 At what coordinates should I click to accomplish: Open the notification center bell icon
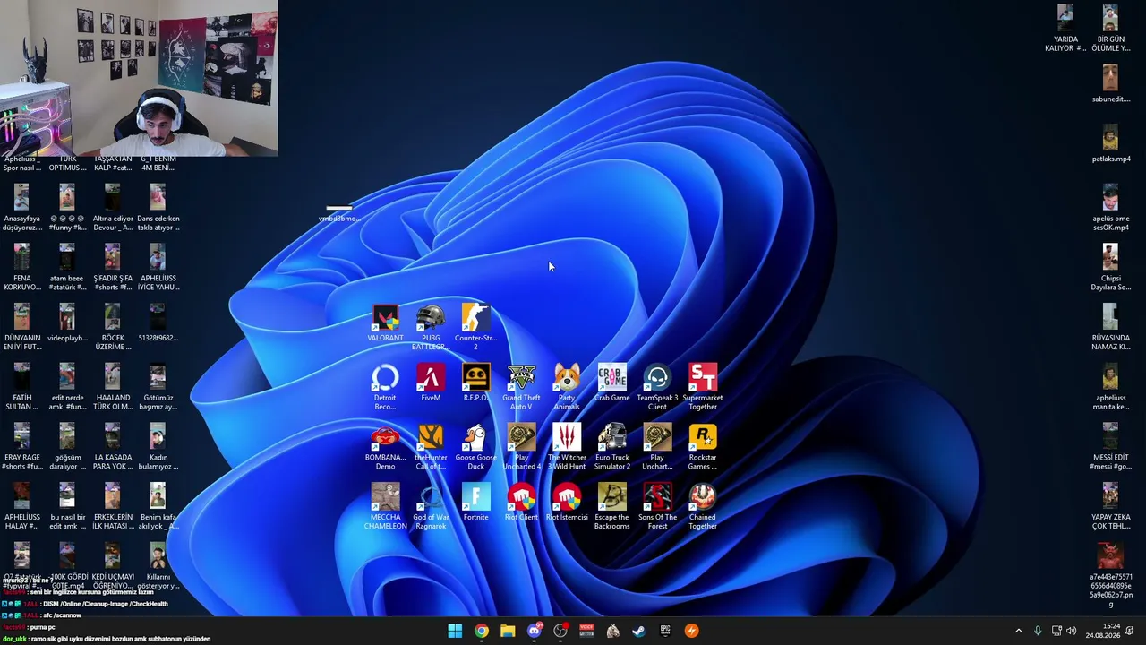pyautogui.click(x=1130, y=631)
